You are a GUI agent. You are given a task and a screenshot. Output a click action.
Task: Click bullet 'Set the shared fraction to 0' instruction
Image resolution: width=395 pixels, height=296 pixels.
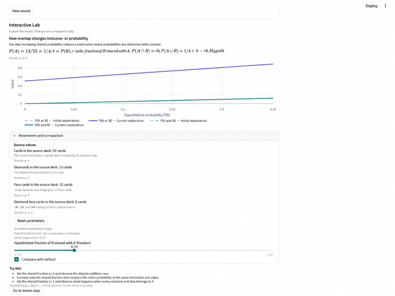tap(63, 274)
